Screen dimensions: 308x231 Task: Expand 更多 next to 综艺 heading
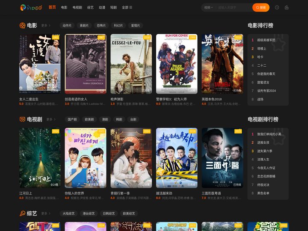[x=46, y=213]
